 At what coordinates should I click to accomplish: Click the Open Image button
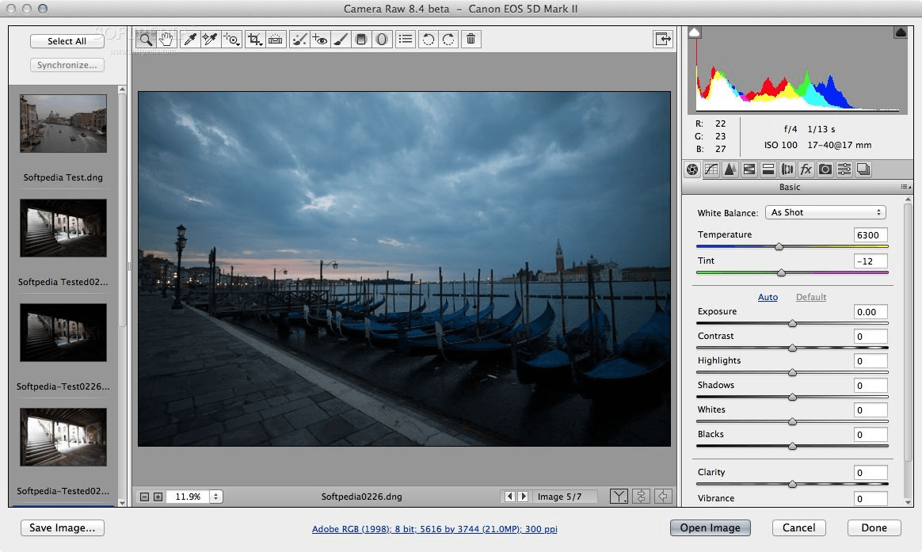click(x=710, y=527)
